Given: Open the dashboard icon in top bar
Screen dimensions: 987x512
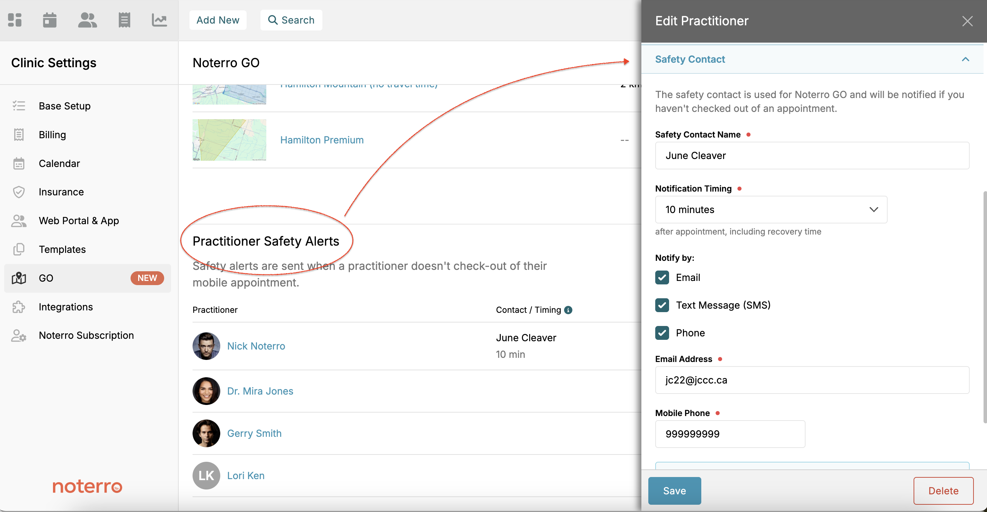Looking at the screenshot, I should (15, 20).
